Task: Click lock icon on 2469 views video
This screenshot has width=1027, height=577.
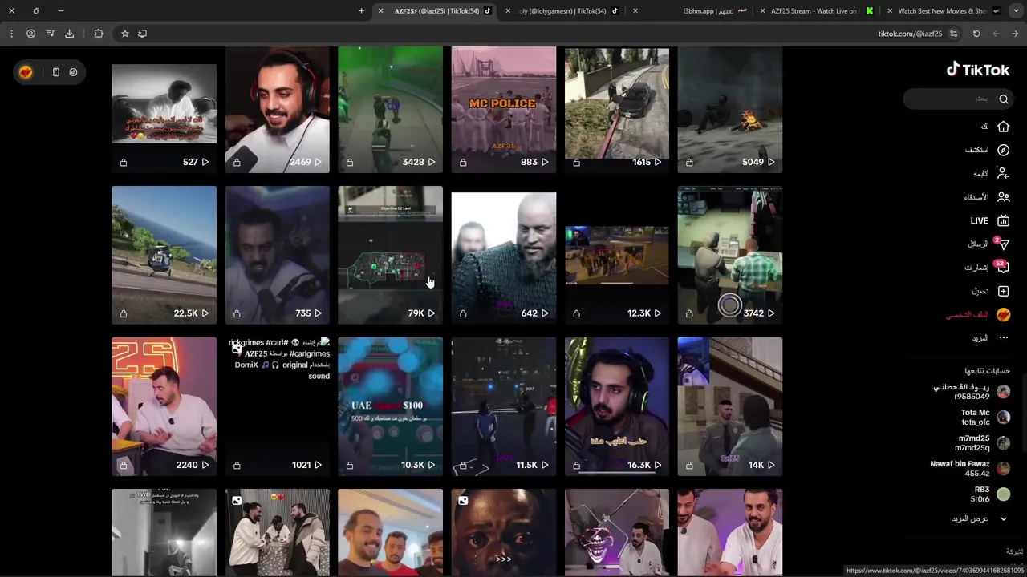Action: [x=237, y=162]
